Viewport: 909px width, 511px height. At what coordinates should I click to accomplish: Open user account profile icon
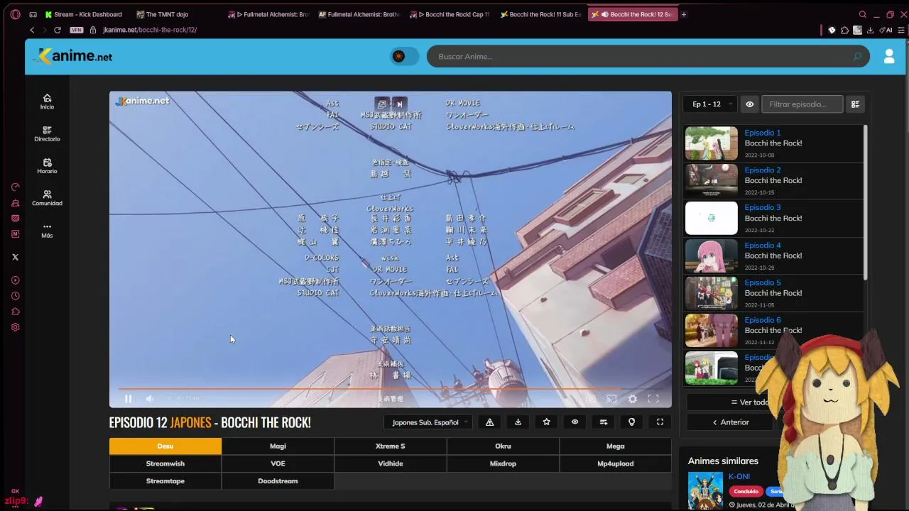point(888,56)
